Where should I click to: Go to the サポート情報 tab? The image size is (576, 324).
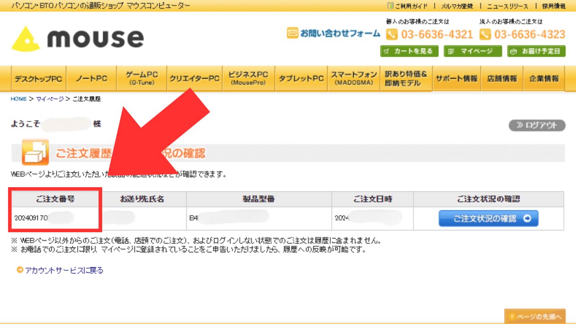pos(456,79)
